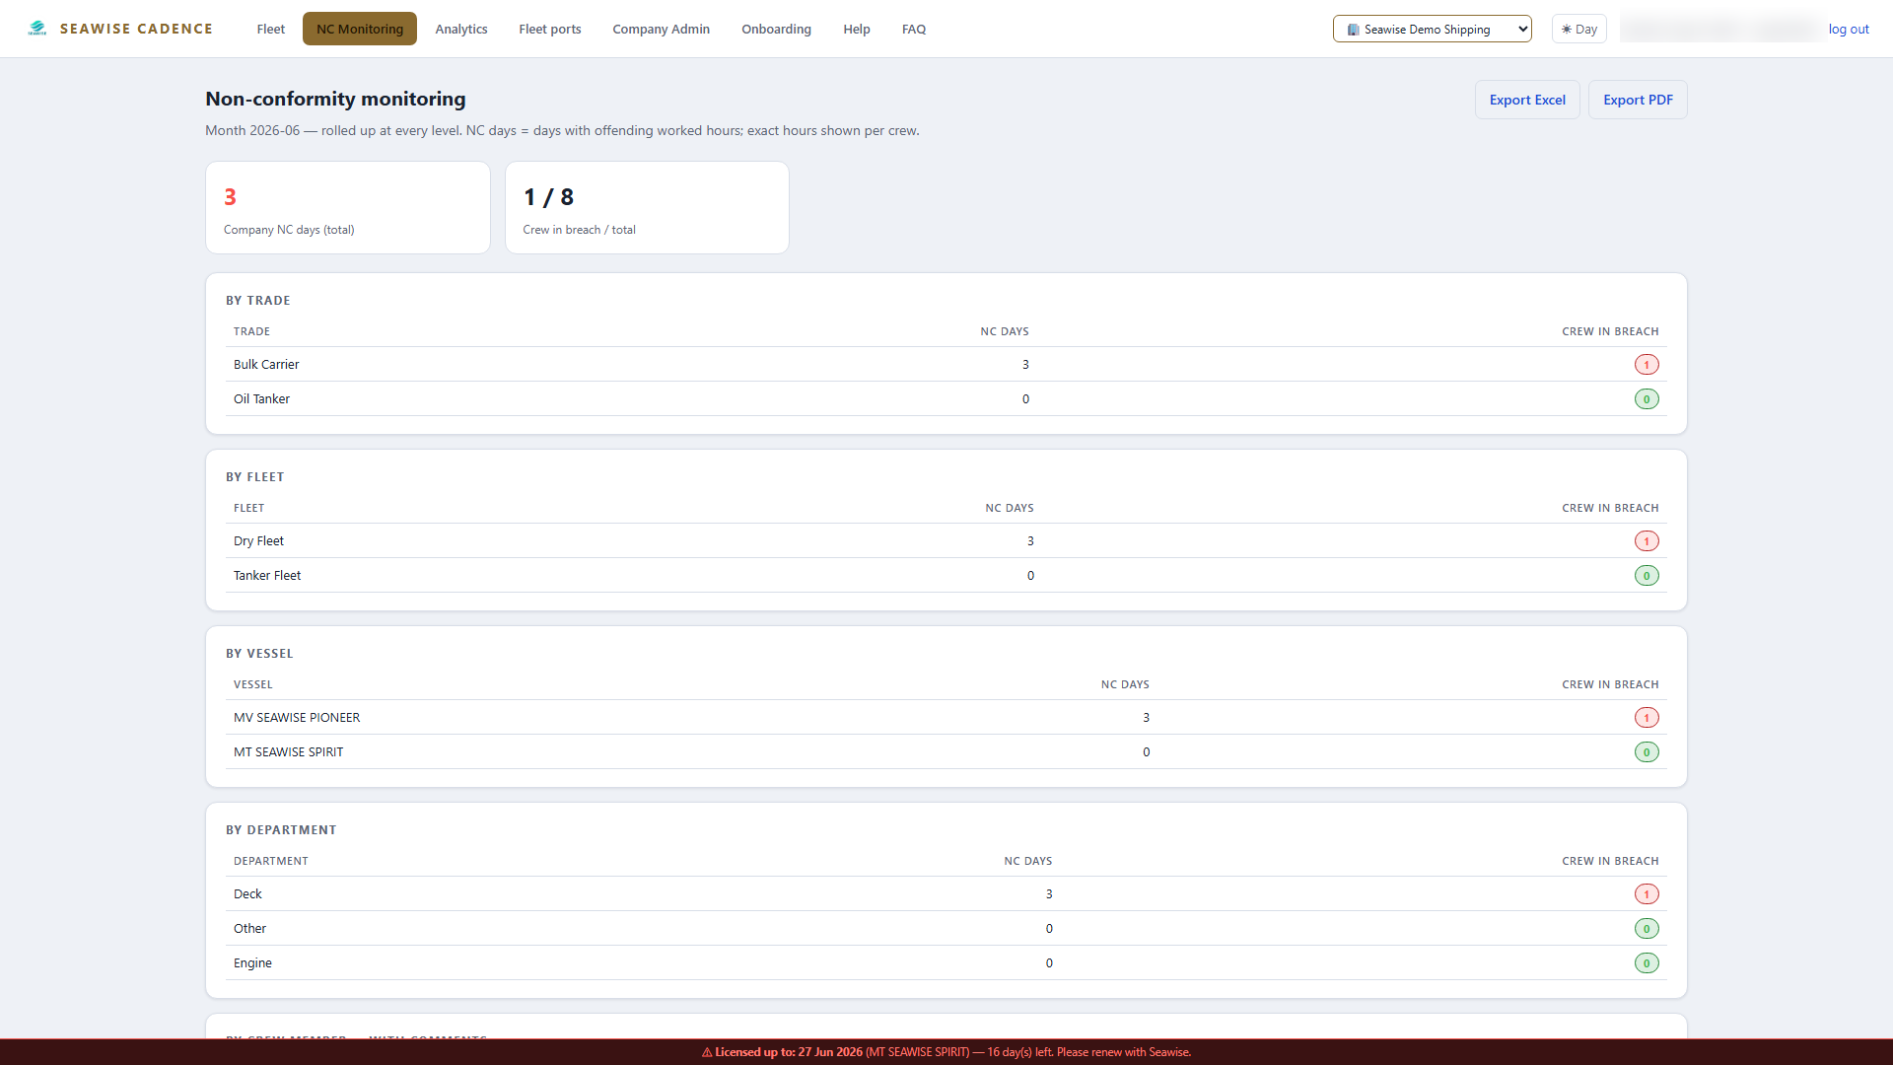The height and width of the screenshot is (1065, 1893).
Task: Click the Company NC days total card
Action: (347, 207)
